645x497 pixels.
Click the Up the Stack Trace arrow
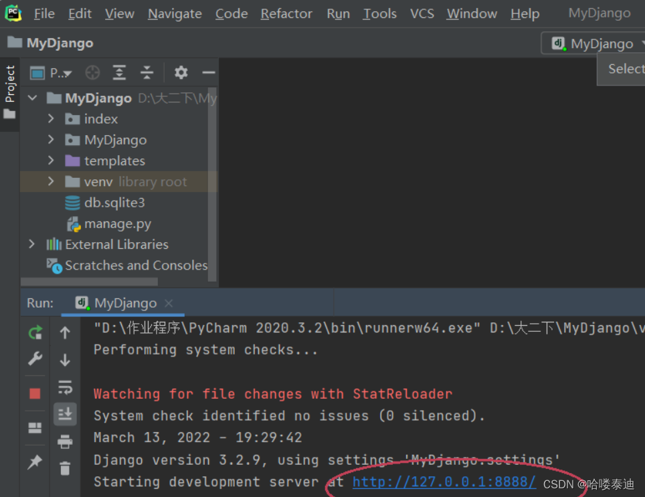pos(65,332)
